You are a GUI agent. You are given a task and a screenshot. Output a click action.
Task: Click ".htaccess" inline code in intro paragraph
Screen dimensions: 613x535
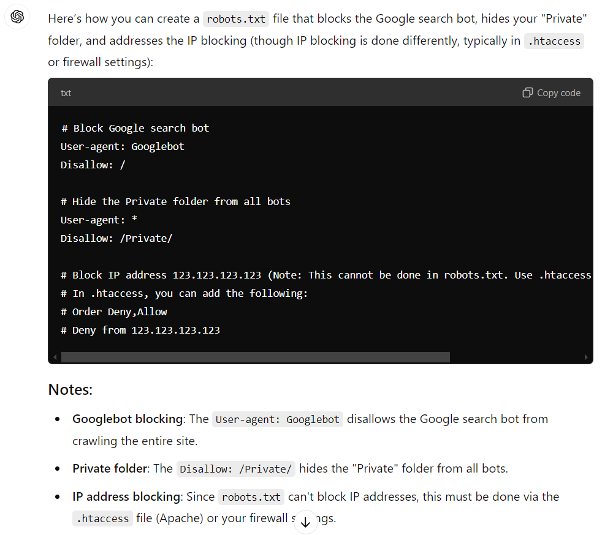[554, 41]
